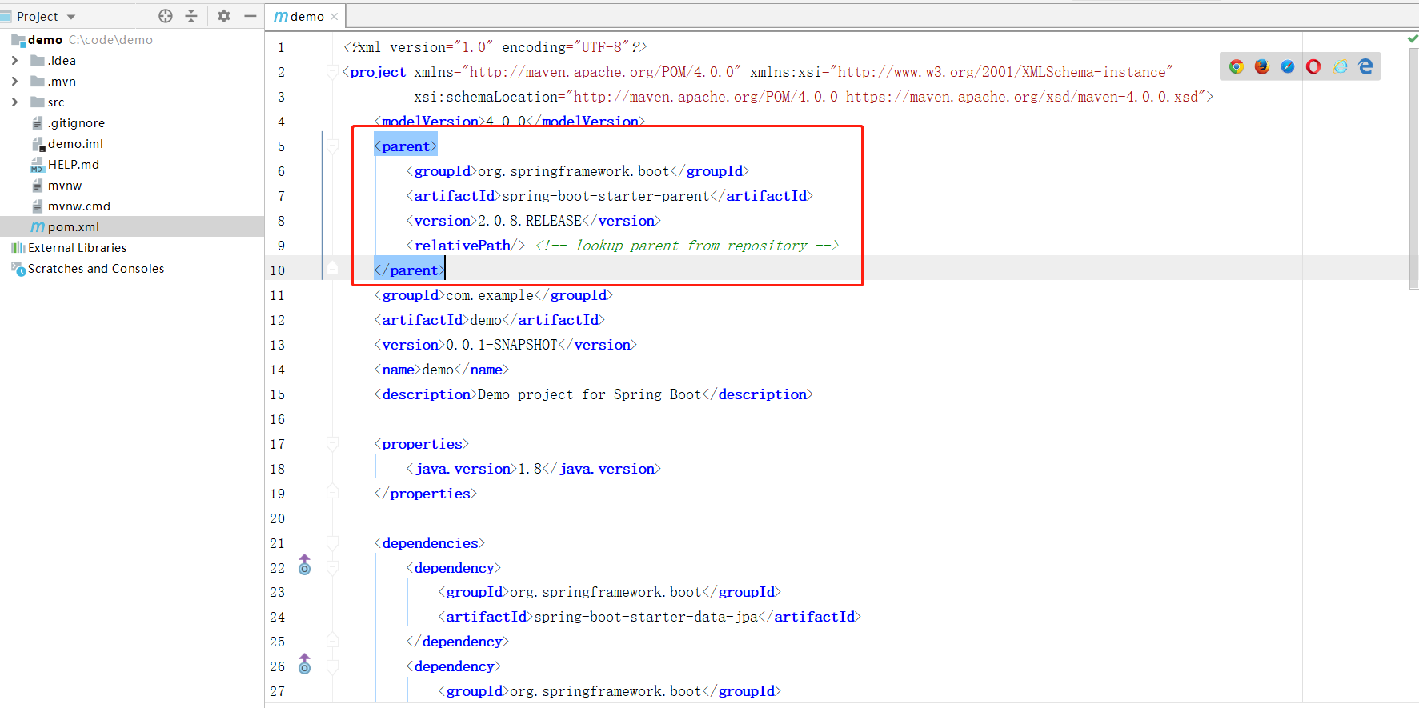This screenshot has width=1419, height=708.
Task: Click the java.version 1.8 value
Action: pyautogui.click(x=530, y=469)
